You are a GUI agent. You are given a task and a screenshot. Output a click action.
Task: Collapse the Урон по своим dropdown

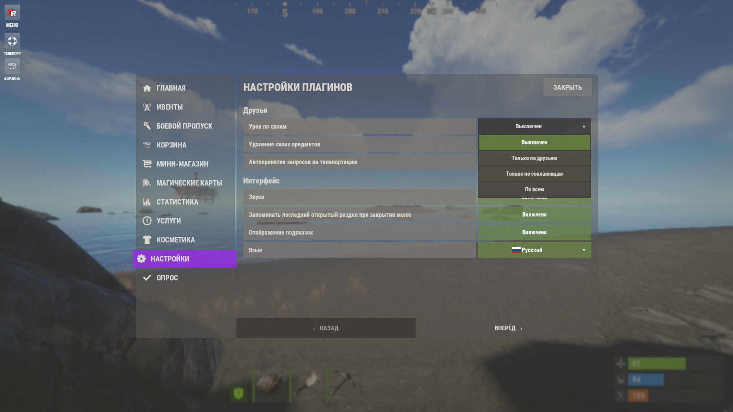[534, 126]
